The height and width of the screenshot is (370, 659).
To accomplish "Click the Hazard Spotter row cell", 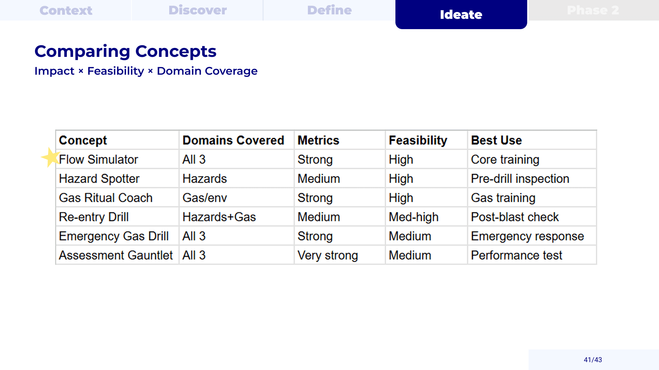I will (99, 178).
